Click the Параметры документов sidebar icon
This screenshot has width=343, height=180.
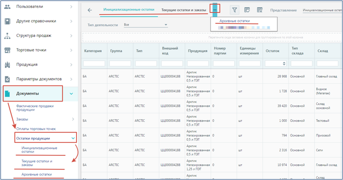7,79
